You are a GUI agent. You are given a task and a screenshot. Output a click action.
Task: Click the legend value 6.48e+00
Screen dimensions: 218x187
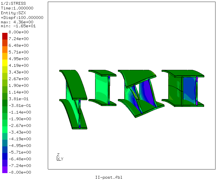pyautogui.click(x=19, y=45)
